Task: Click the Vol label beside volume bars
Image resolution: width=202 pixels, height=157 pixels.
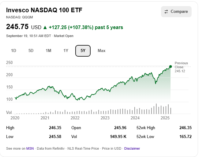Action: 9,112
